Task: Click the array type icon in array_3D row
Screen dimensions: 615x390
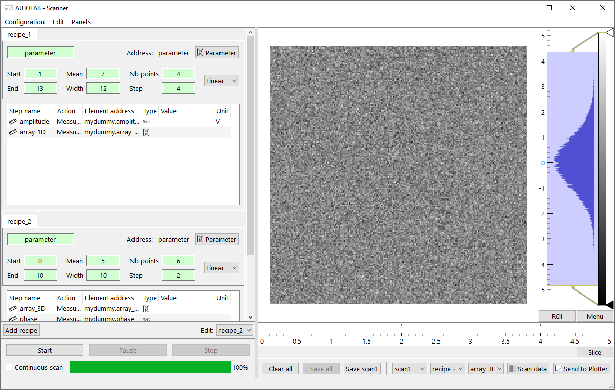Action: click(146, 308)
